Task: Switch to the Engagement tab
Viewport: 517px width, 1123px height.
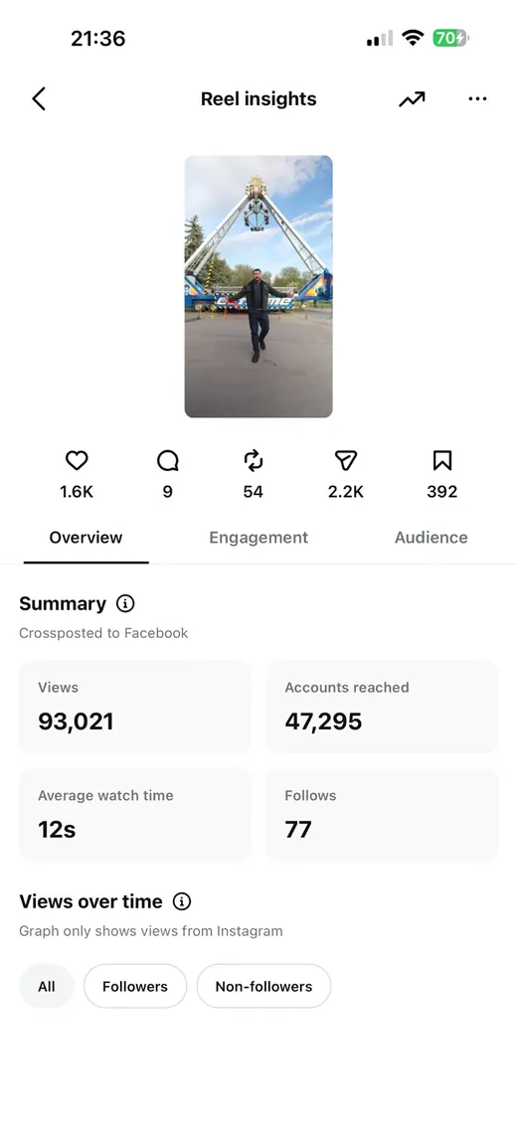Action: [x=258, y=538]
